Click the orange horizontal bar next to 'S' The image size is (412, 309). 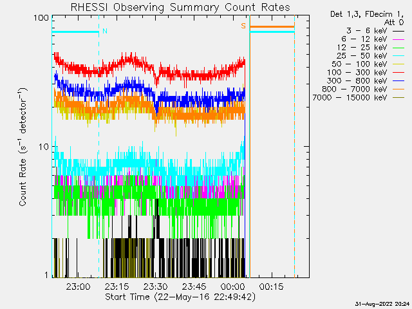(x=272, y=26)
